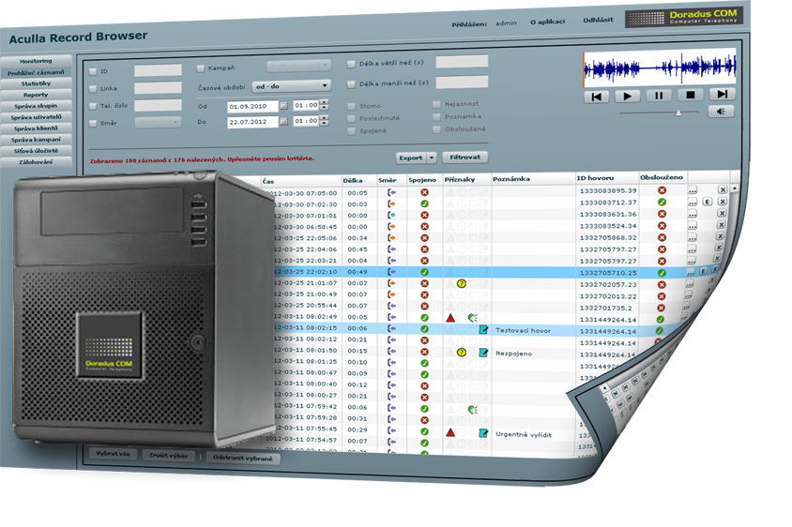Click Odhlásit to log out
792x527 pixels.
pos(598,21)
